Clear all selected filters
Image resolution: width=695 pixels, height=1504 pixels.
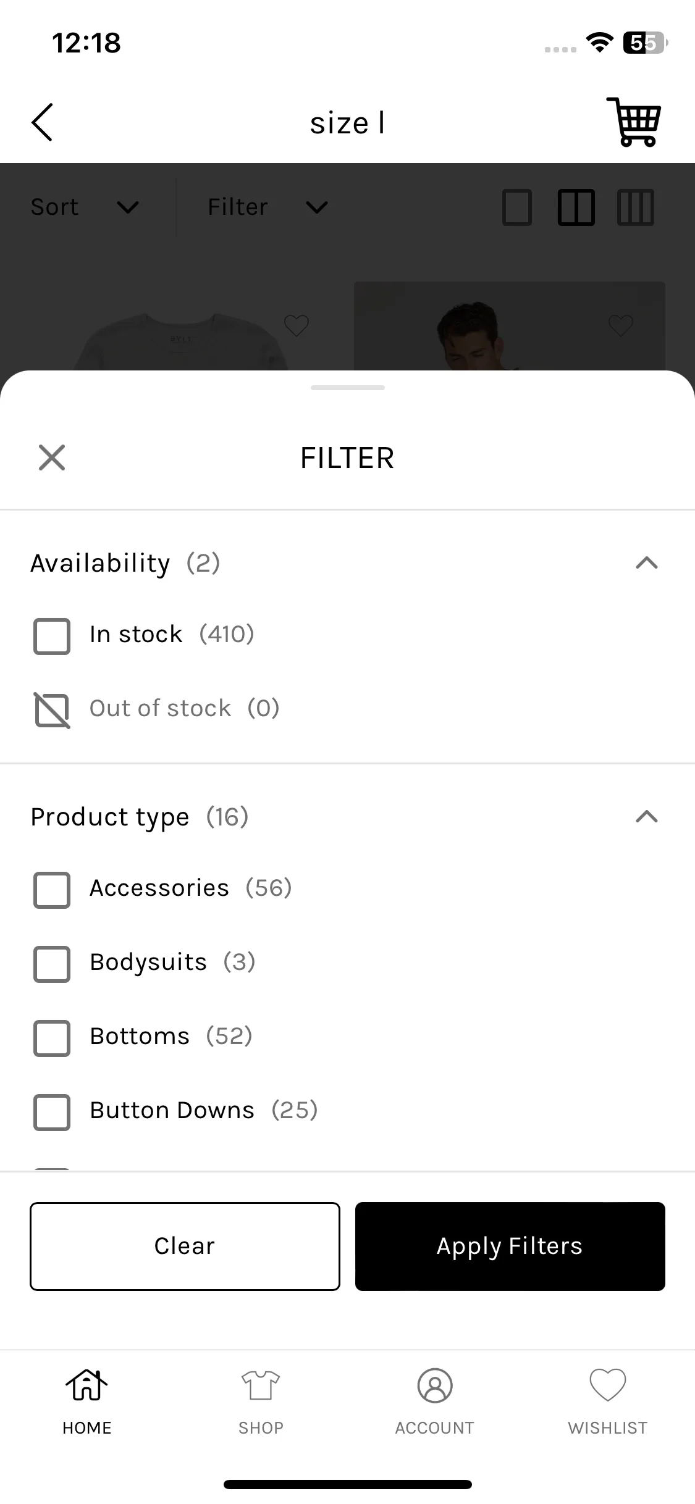point(185,1246)
